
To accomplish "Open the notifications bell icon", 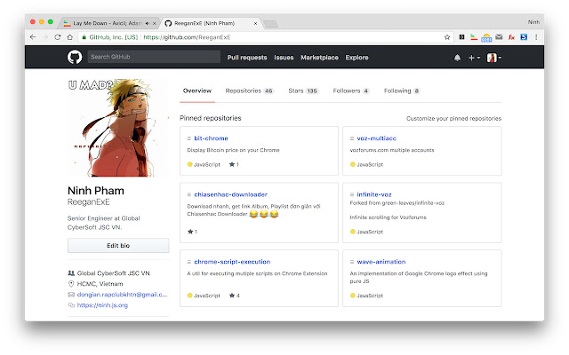I will pyautogui.click(x=457, y=58).
